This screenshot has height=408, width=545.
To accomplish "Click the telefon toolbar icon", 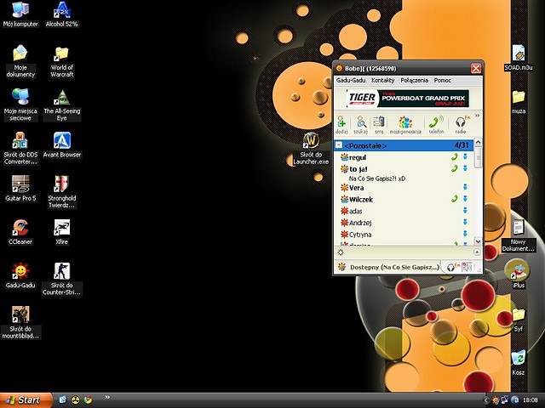I will coord(436,125).
